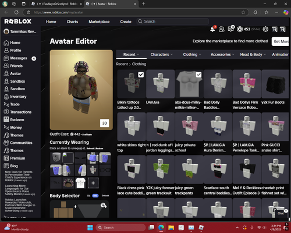The width and height of the screenshot is (291, 233).
Task: Switch body type to R6
Action: pos(89,196)
